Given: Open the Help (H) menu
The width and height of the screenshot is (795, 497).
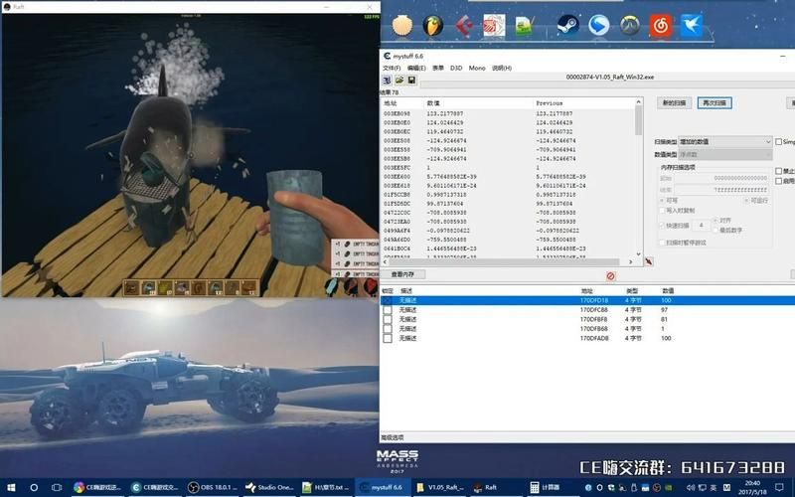Looking at the screenshot, I should pyautogui.click(x=502, y=68).
